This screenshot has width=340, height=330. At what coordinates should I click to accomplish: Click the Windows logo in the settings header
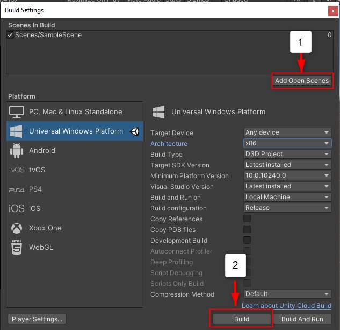tap(158, 112)
